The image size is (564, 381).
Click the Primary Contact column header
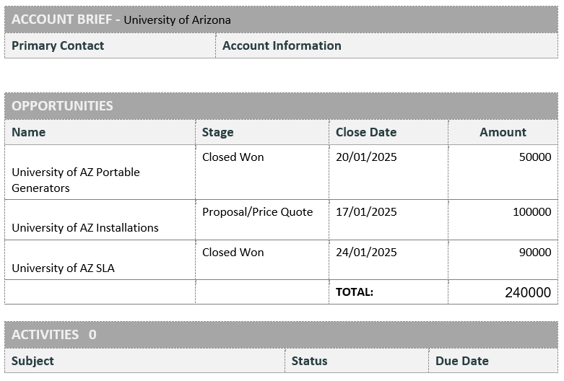pos(58,45)
